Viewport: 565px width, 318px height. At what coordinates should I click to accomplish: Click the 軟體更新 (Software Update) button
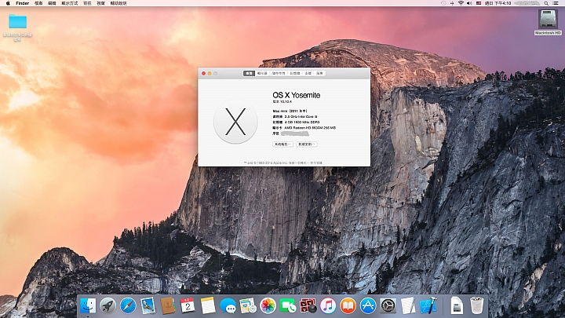307,144
